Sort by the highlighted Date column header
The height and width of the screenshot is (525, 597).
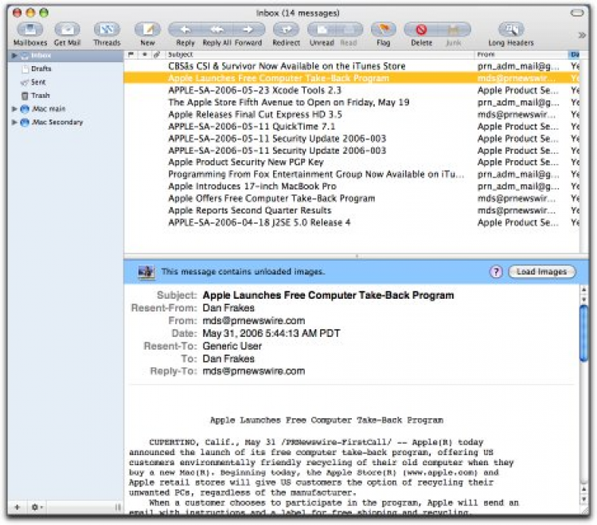pyautogui.click(x=574, y=54)
